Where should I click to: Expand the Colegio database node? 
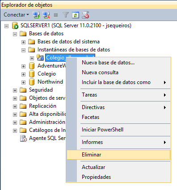(23, 74)
